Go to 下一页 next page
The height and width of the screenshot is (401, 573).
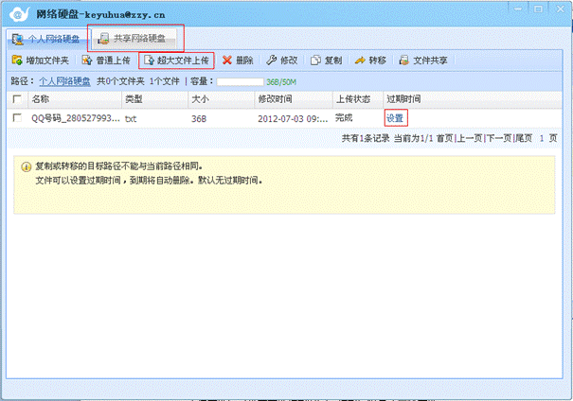pos(500,138)
